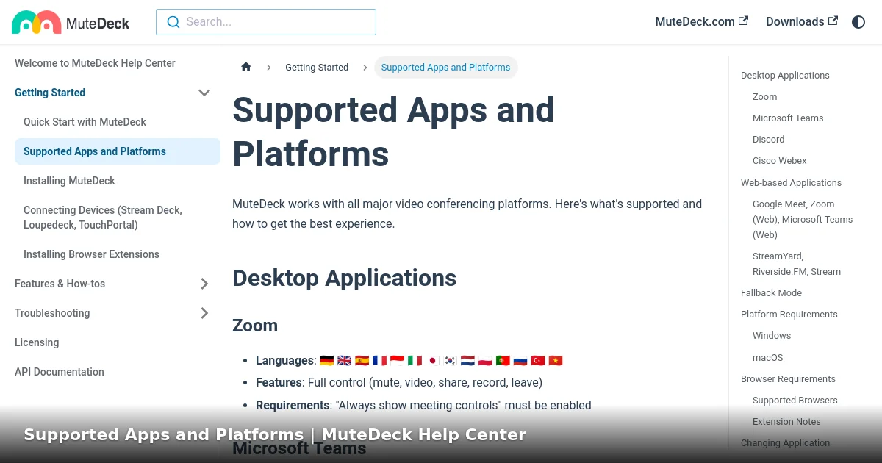
Task: Jump to Microsoft Teams in contents
Action: pos(788,118)
